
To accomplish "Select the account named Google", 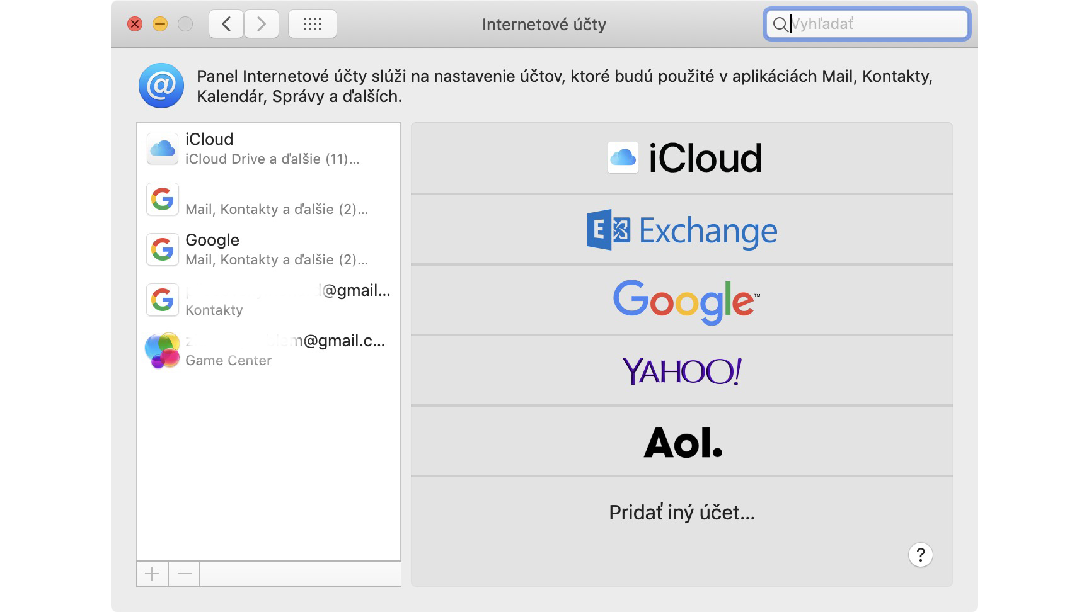I will (x=268, y=249).
